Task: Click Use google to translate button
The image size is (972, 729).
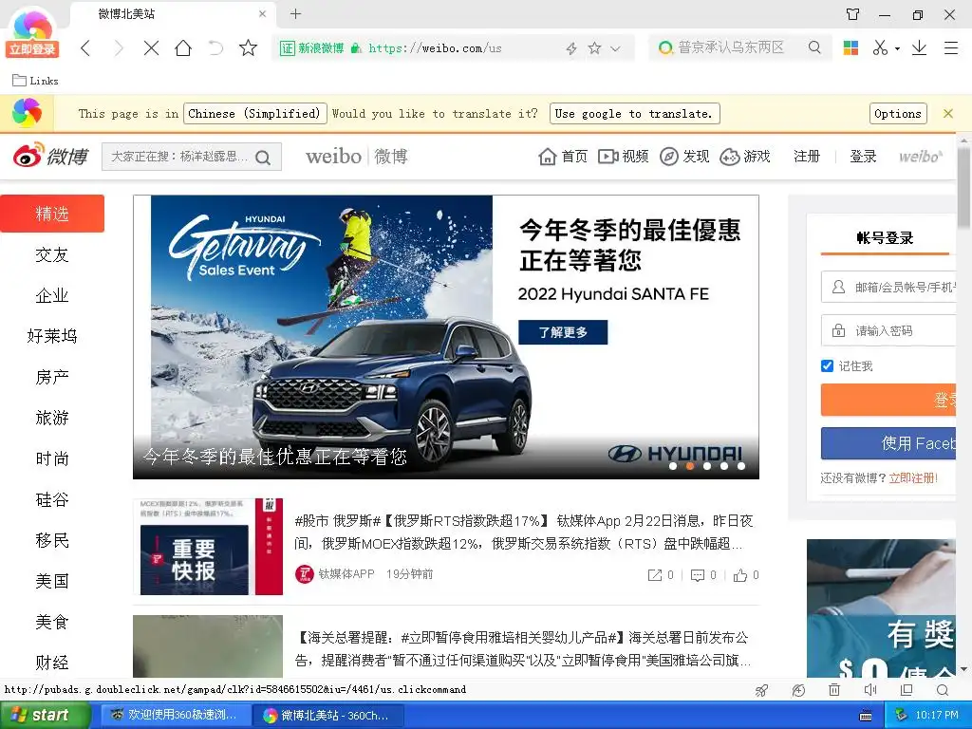Action: 634,114
